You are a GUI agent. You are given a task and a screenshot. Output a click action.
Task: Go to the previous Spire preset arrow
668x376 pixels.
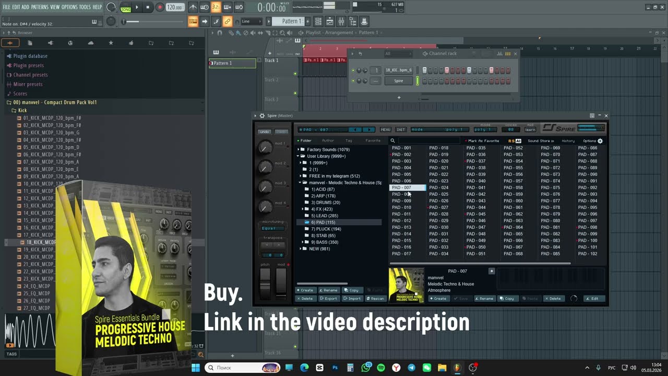click(355, 130)
